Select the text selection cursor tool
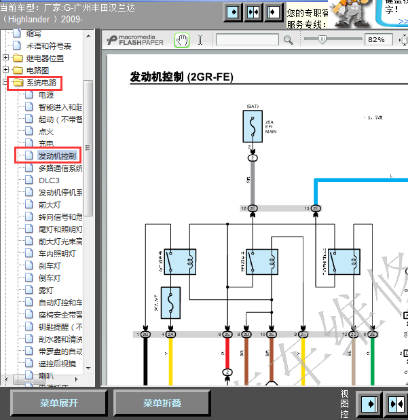 [200, 40]
